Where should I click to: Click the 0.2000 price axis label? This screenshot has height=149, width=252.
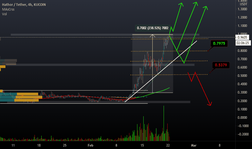[242, 101]
